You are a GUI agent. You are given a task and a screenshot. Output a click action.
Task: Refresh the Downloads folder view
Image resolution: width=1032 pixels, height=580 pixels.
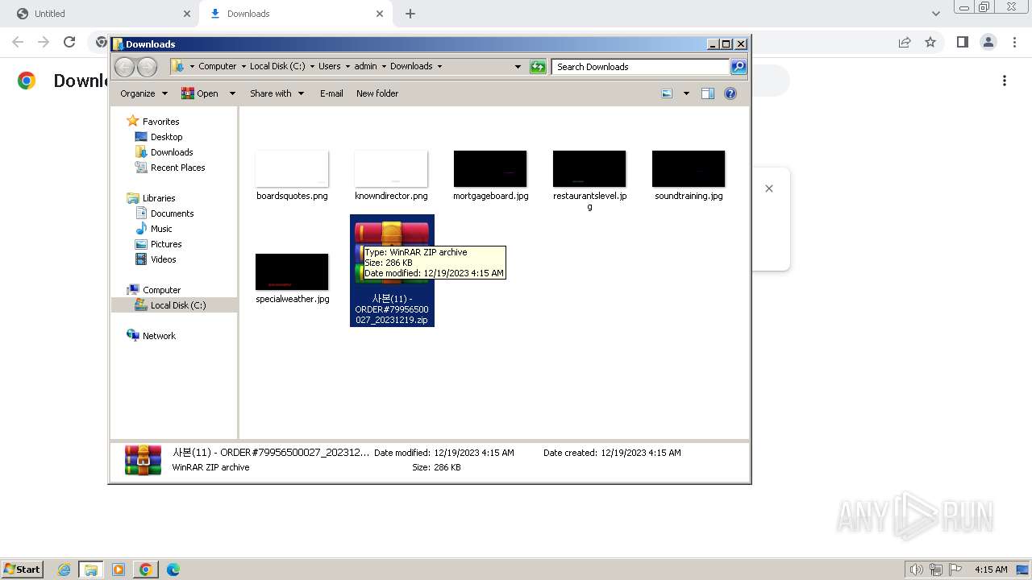(x=538, y=67)
